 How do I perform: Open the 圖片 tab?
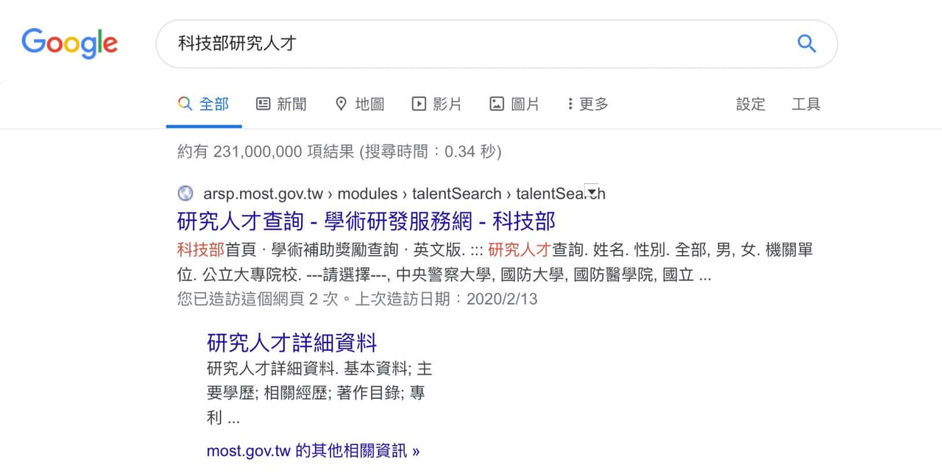(514, 104)
